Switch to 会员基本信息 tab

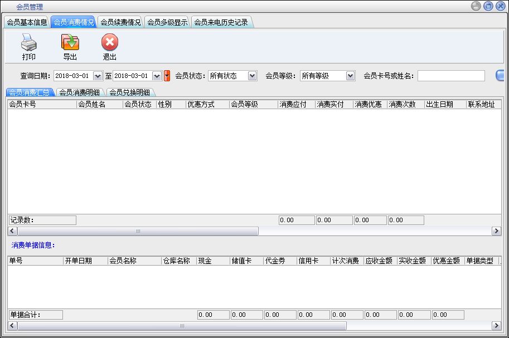[x=27, y=22]
